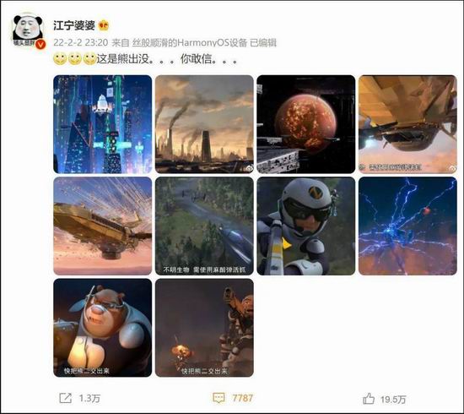Open the helmeted soldier with goggles thumbnail
464x414 pixels.
[x=306, y=226]
